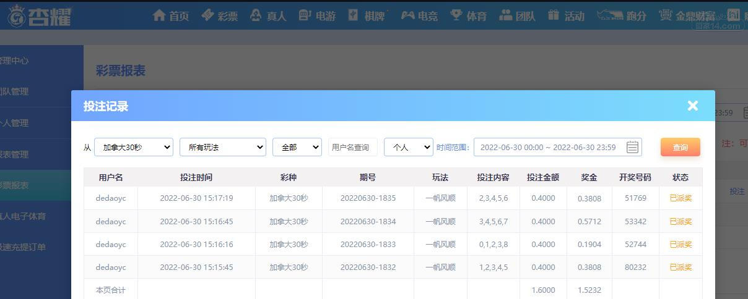
Task: Open the calendar icon in the date range field
Action: (632, 147)
